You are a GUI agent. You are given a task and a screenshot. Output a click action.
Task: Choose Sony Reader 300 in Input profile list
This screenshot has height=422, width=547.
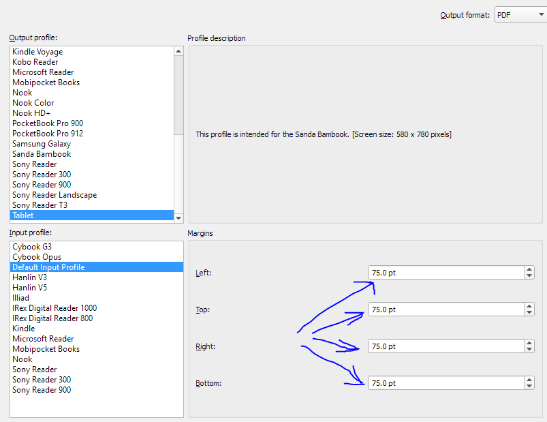coord(97,380)
